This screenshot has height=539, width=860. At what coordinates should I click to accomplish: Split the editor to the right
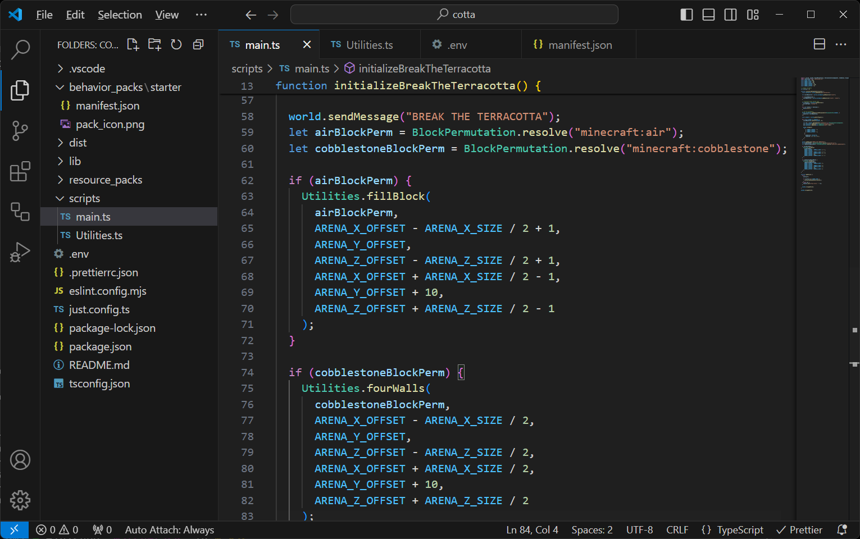tap(819, 44)
